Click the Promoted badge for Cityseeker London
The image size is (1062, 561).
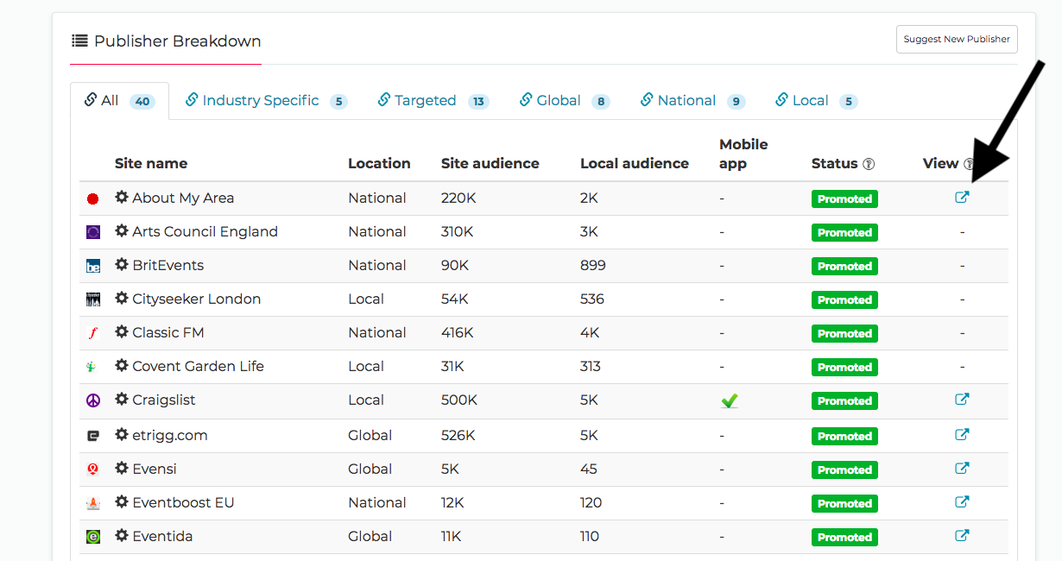click(844, 299)
